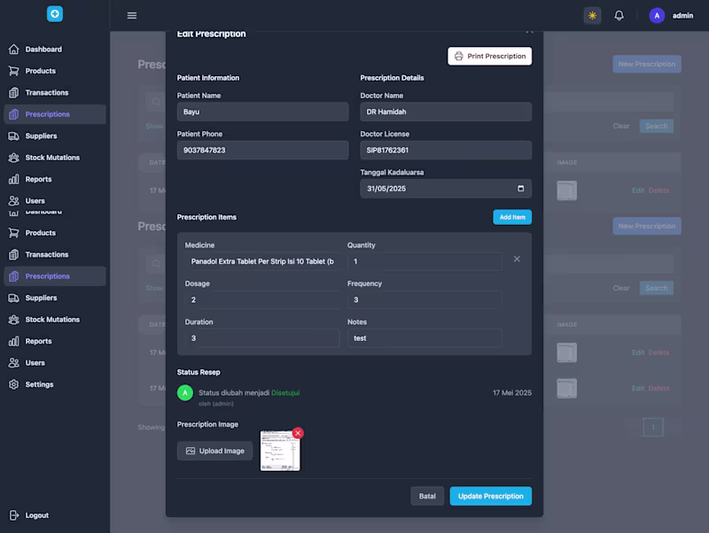This screenshot has width=709, height=533.
Task: Delete uploaded prescription image via red X
Action: point(298,433)
